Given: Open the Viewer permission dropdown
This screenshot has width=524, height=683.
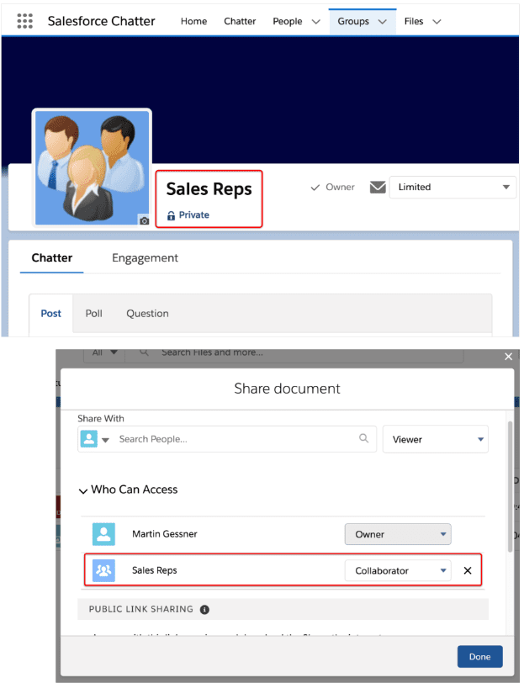Looking at the screenshot, I should click(435, 439).
